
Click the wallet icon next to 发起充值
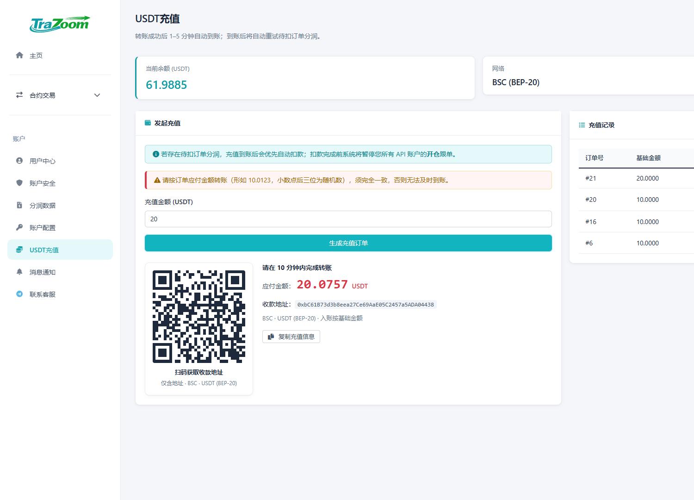click(148, 123)
